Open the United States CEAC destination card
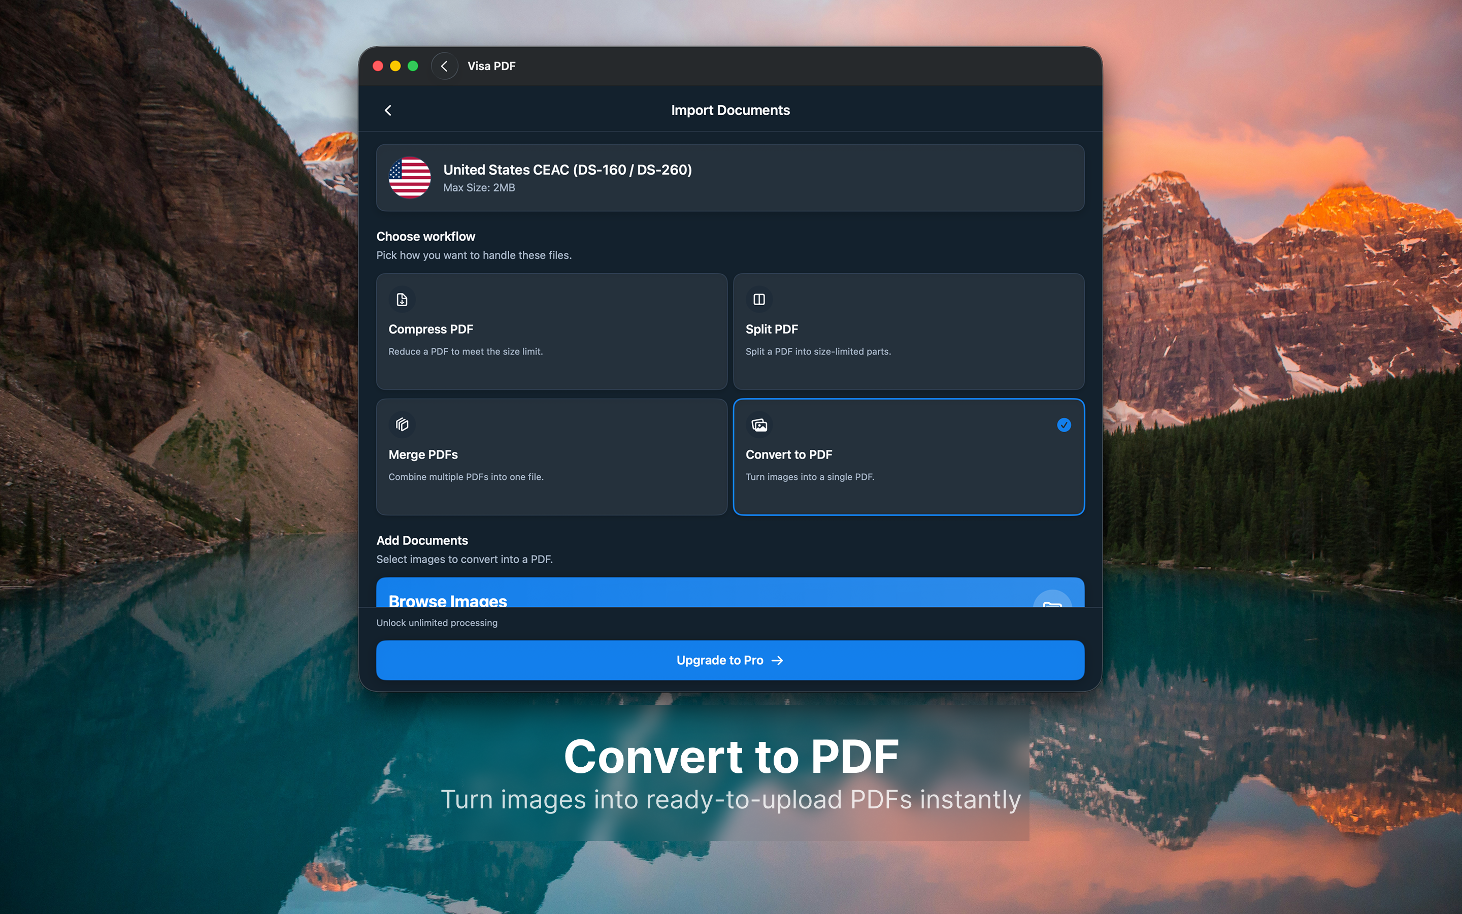The height and width of the screenshot is (914, 1462). click(730, 178)
